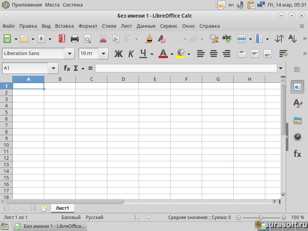Open the Формат menu
The height and width of the screenshot is (231, 308).
tap(88, 26)
